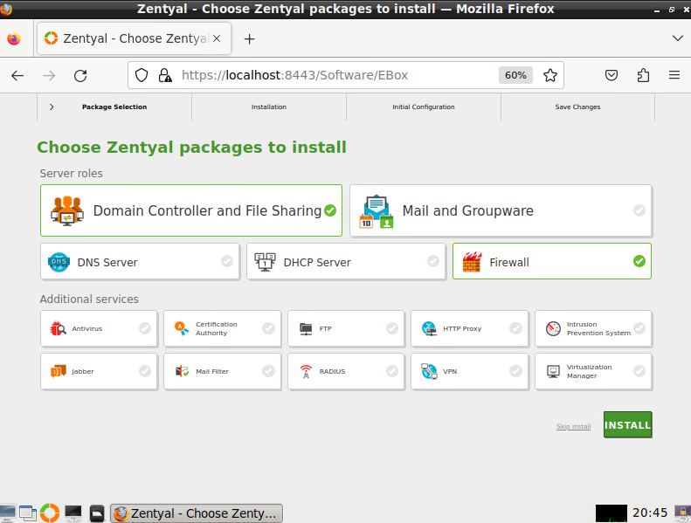
Task: Close the Zentyal browser tab
Action: (x=217, y=38)
